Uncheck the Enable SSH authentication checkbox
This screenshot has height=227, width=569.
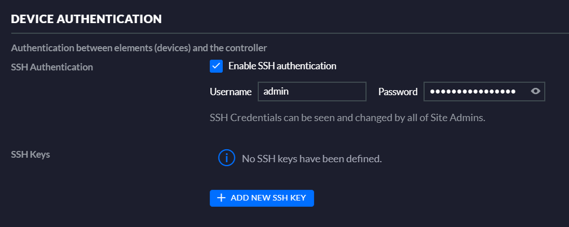(x=217, y=66)
